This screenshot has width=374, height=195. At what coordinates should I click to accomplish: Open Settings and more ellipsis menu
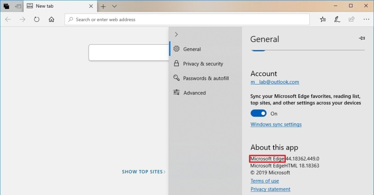coord(366,19)
